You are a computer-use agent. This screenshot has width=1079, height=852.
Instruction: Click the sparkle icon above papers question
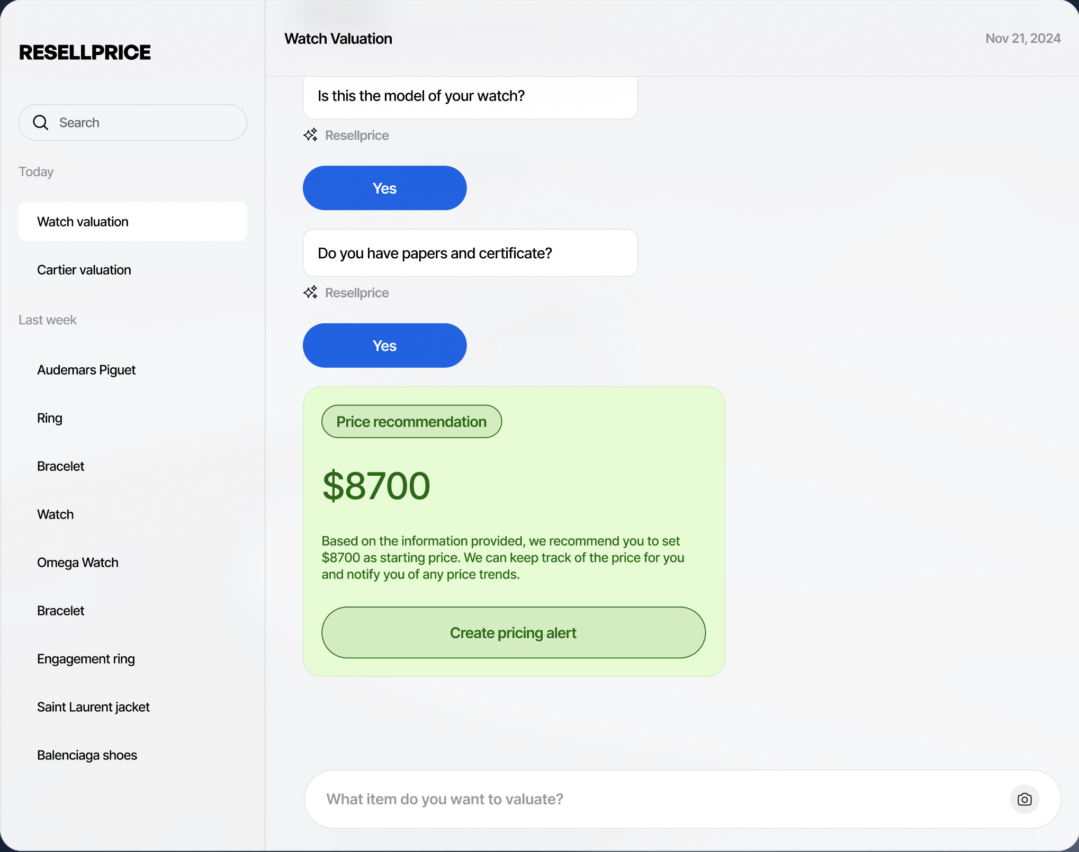click(311, 135)
